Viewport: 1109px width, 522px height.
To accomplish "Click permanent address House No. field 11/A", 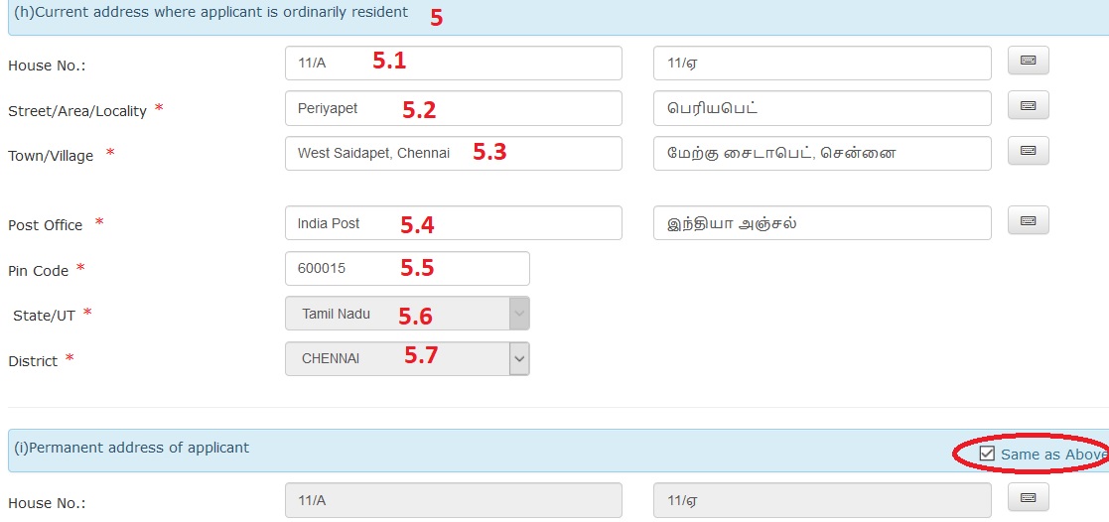I will (x=454, y=500).
